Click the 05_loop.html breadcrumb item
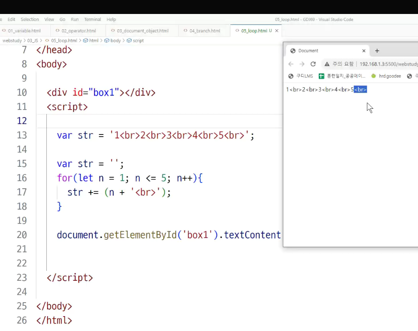This screenshot has width=418, height=331. point(64,41)
